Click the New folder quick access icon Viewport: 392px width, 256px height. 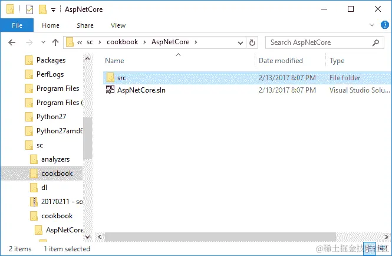[x=42, y=9]
